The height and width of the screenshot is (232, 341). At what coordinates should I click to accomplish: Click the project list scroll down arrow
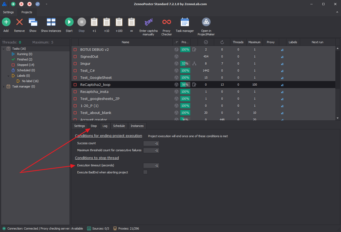click(337, 118)
